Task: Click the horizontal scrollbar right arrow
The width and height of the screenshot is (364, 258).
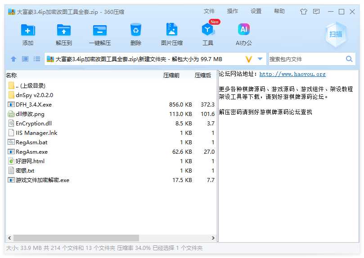Action: (213, 238)
